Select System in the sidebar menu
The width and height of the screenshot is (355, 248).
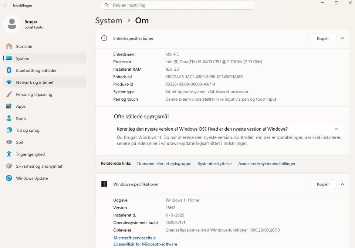pos(23,58)
